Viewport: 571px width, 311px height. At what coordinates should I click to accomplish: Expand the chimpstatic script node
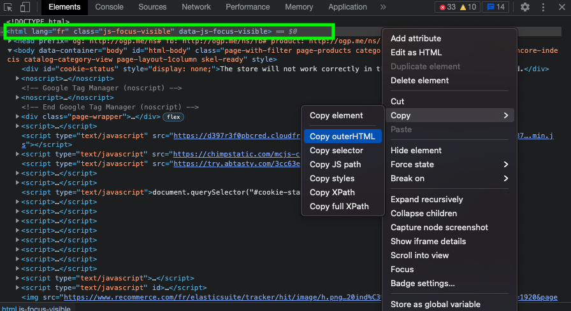[17, 154]
